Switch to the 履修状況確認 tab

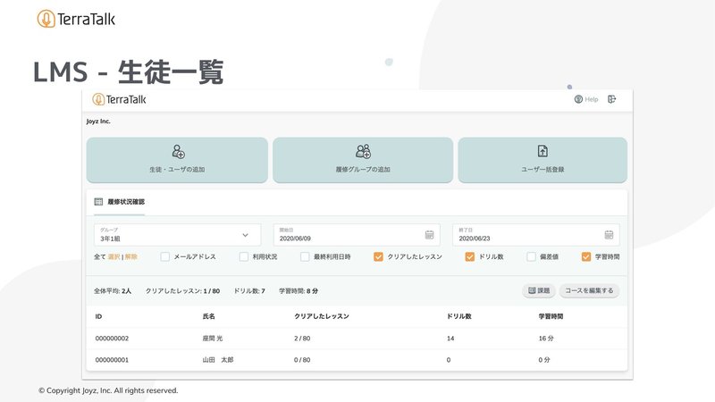(x=120, y=202)
